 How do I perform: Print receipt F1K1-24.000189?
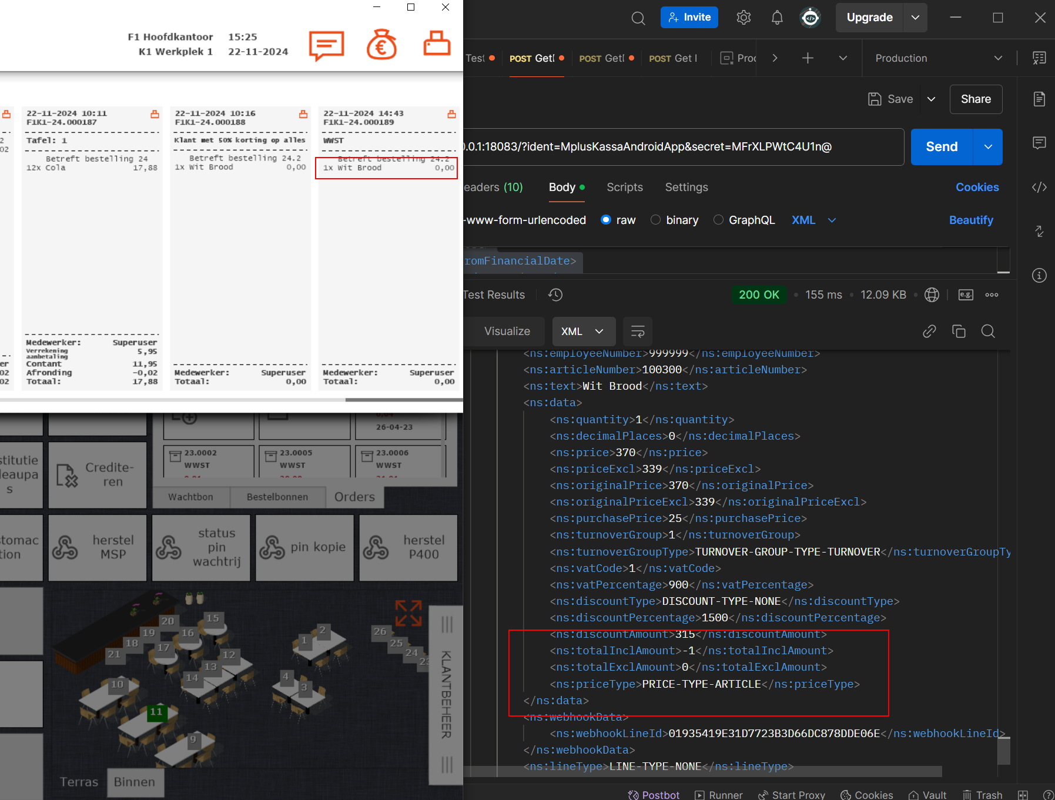[451, 114]
